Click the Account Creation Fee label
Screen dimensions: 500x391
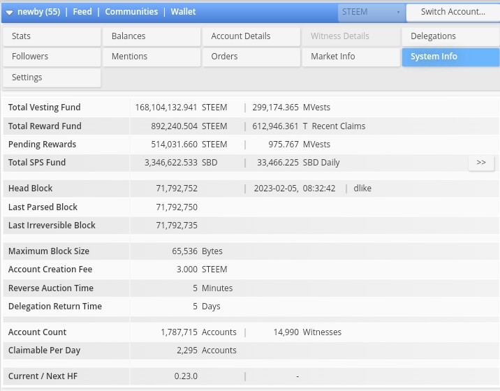[50, 270]
